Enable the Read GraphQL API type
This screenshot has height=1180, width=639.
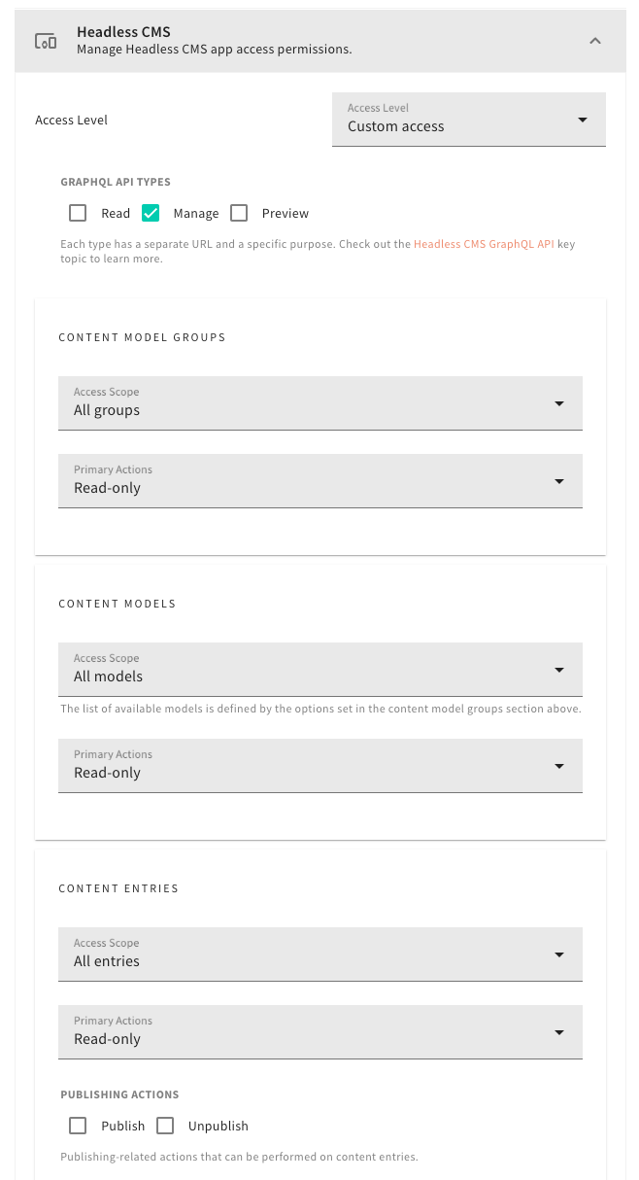pos(80,212)
